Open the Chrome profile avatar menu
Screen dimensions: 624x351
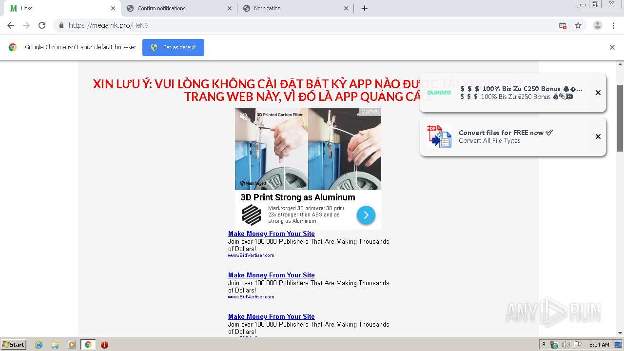tap(598, 25)
